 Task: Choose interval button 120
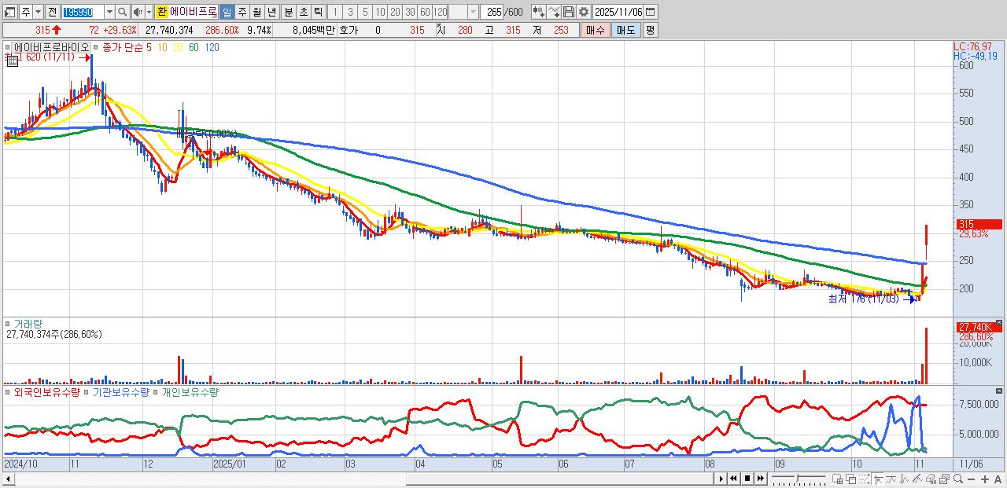click(440, 12)
